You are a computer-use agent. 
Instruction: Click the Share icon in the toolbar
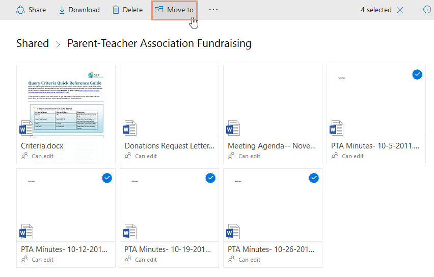click(21, 10)
